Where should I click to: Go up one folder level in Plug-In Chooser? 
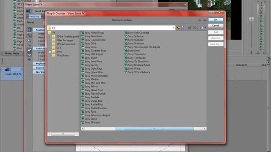(178, 28)
